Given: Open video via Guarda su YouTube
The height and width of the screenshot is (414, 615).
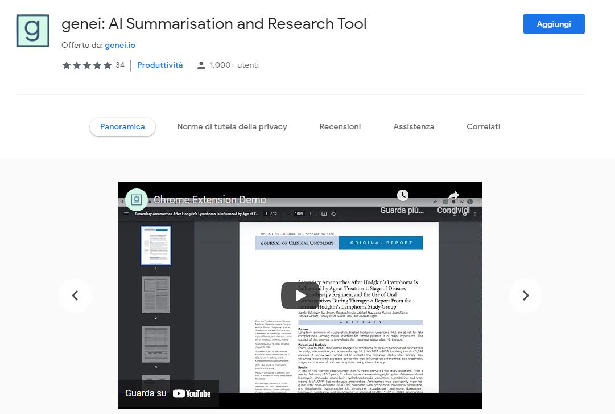Looking at the screenshot, I should tap(168, 393).
